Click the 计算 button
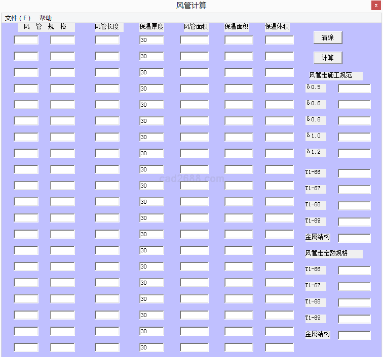Viewport: 383px width, 357px height. click(327, 58)
